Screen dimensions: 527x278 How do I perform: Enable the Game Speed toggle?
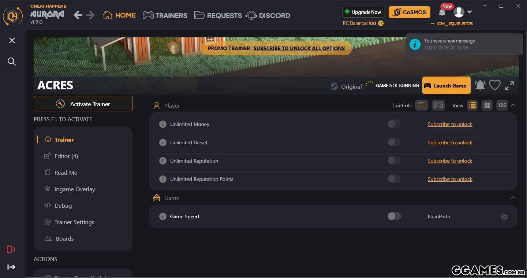394,216
